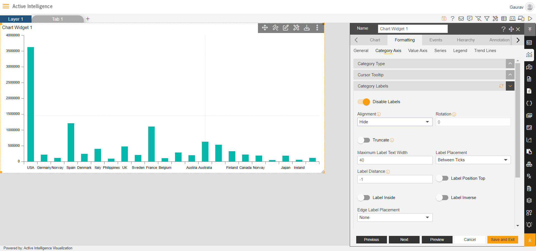Open the Series sub-tab
This screenshot has height=251, width=536.
coord(440,51)
